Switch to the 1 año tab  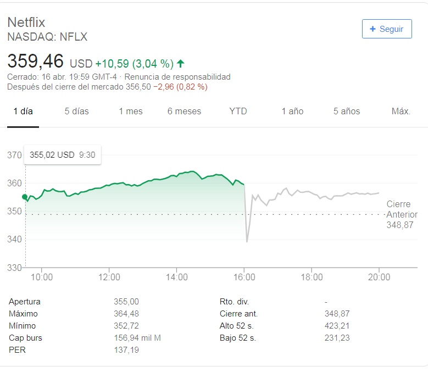pos(292,111)
